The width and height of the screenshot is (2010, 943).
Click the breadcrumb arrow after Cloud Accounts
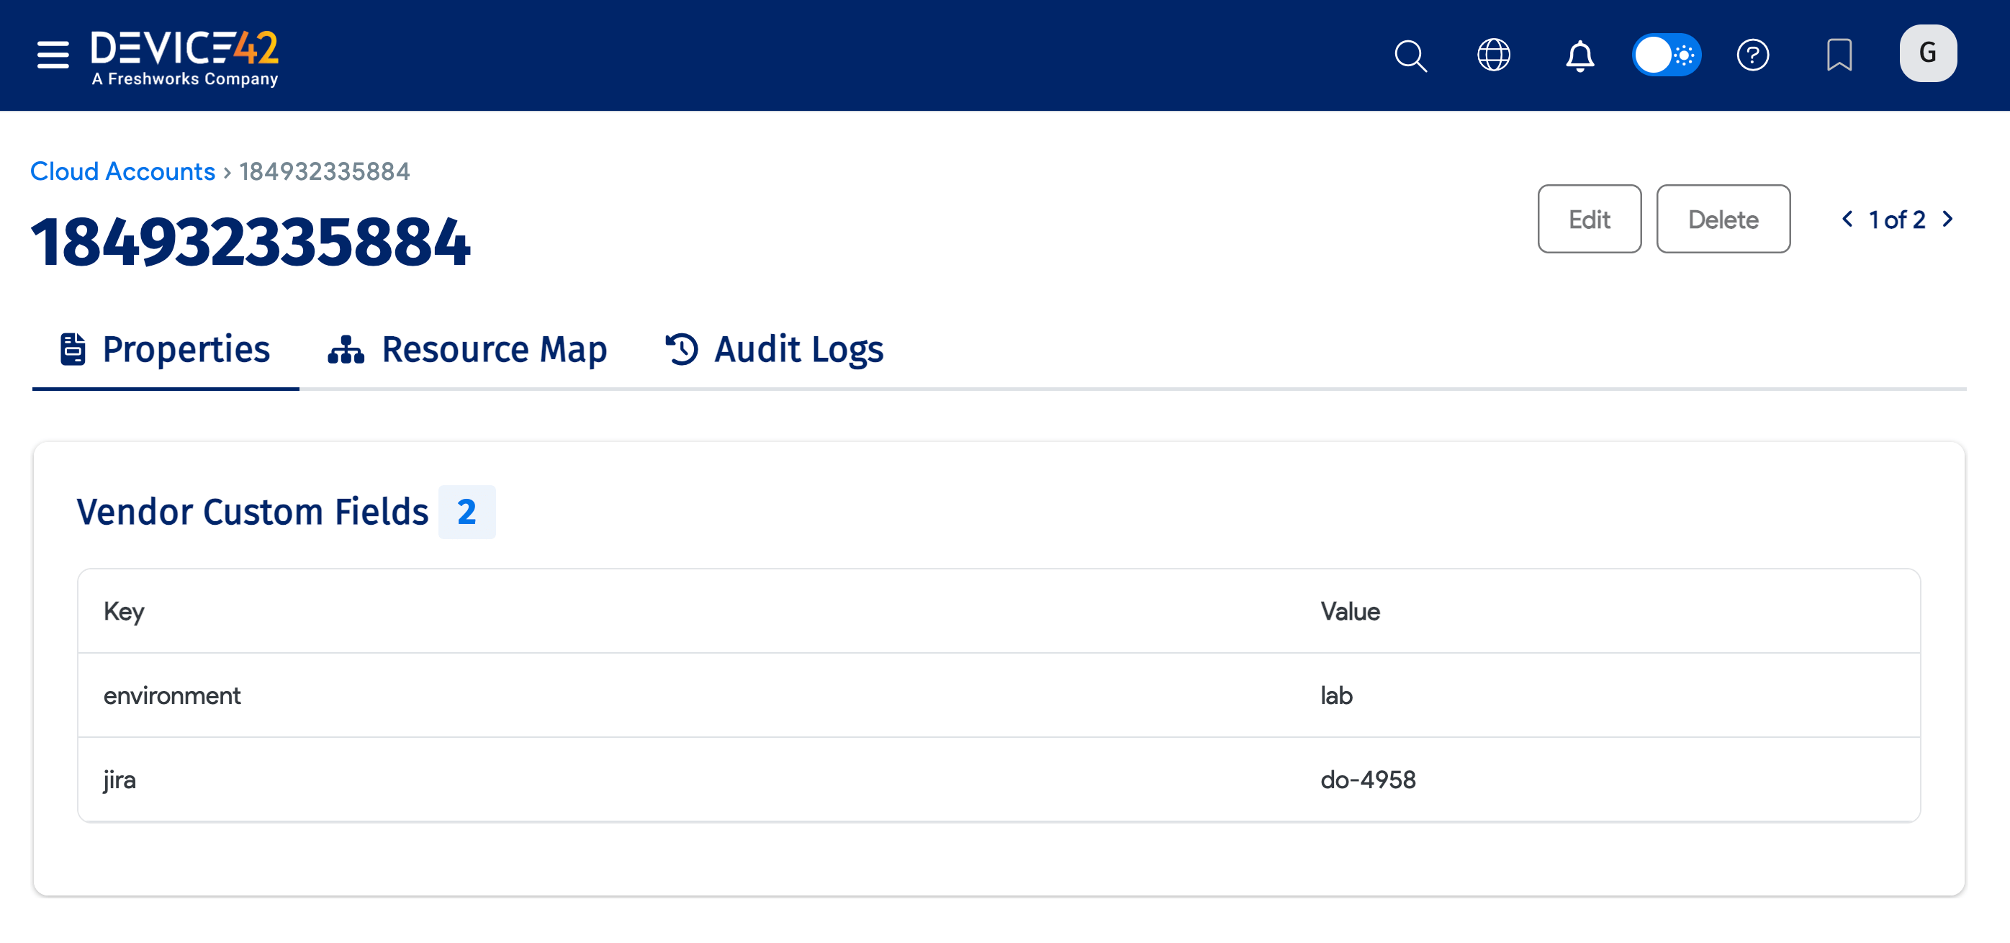pyautogui.click(x=226, y=171)
